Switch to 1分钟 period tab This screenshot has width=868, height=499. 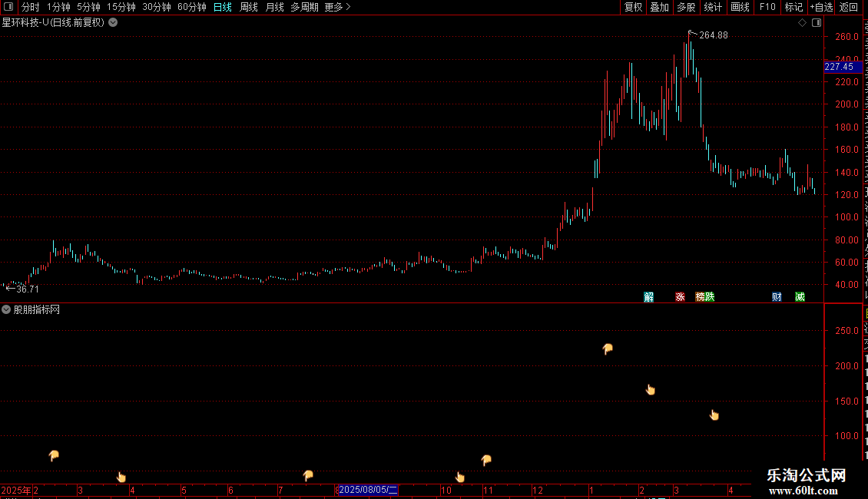coord(58,7)
